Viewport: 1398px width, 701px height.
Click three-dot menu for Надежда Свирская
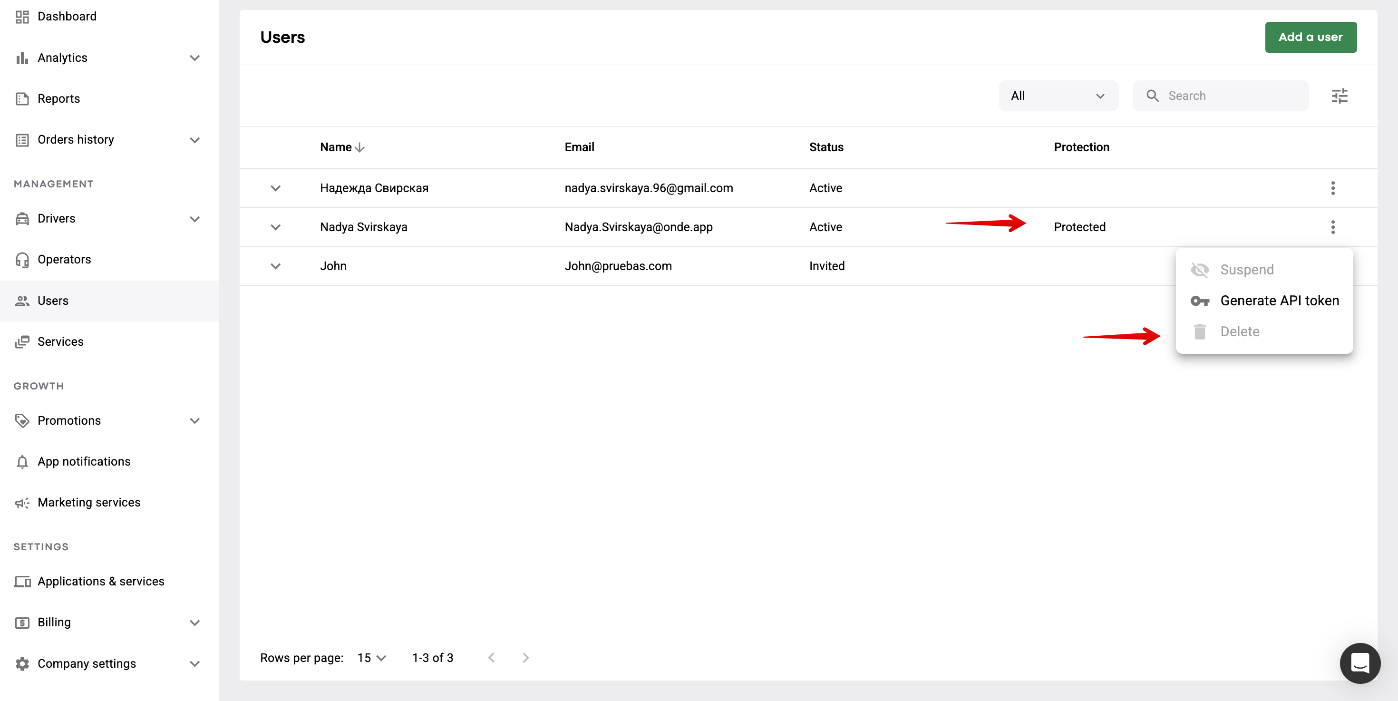(1332, 188)
